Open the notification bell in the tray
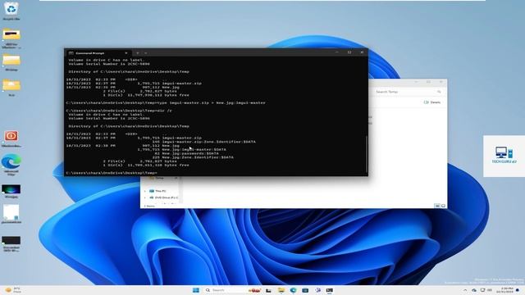The image size is (525, 295). click(518, 290)
